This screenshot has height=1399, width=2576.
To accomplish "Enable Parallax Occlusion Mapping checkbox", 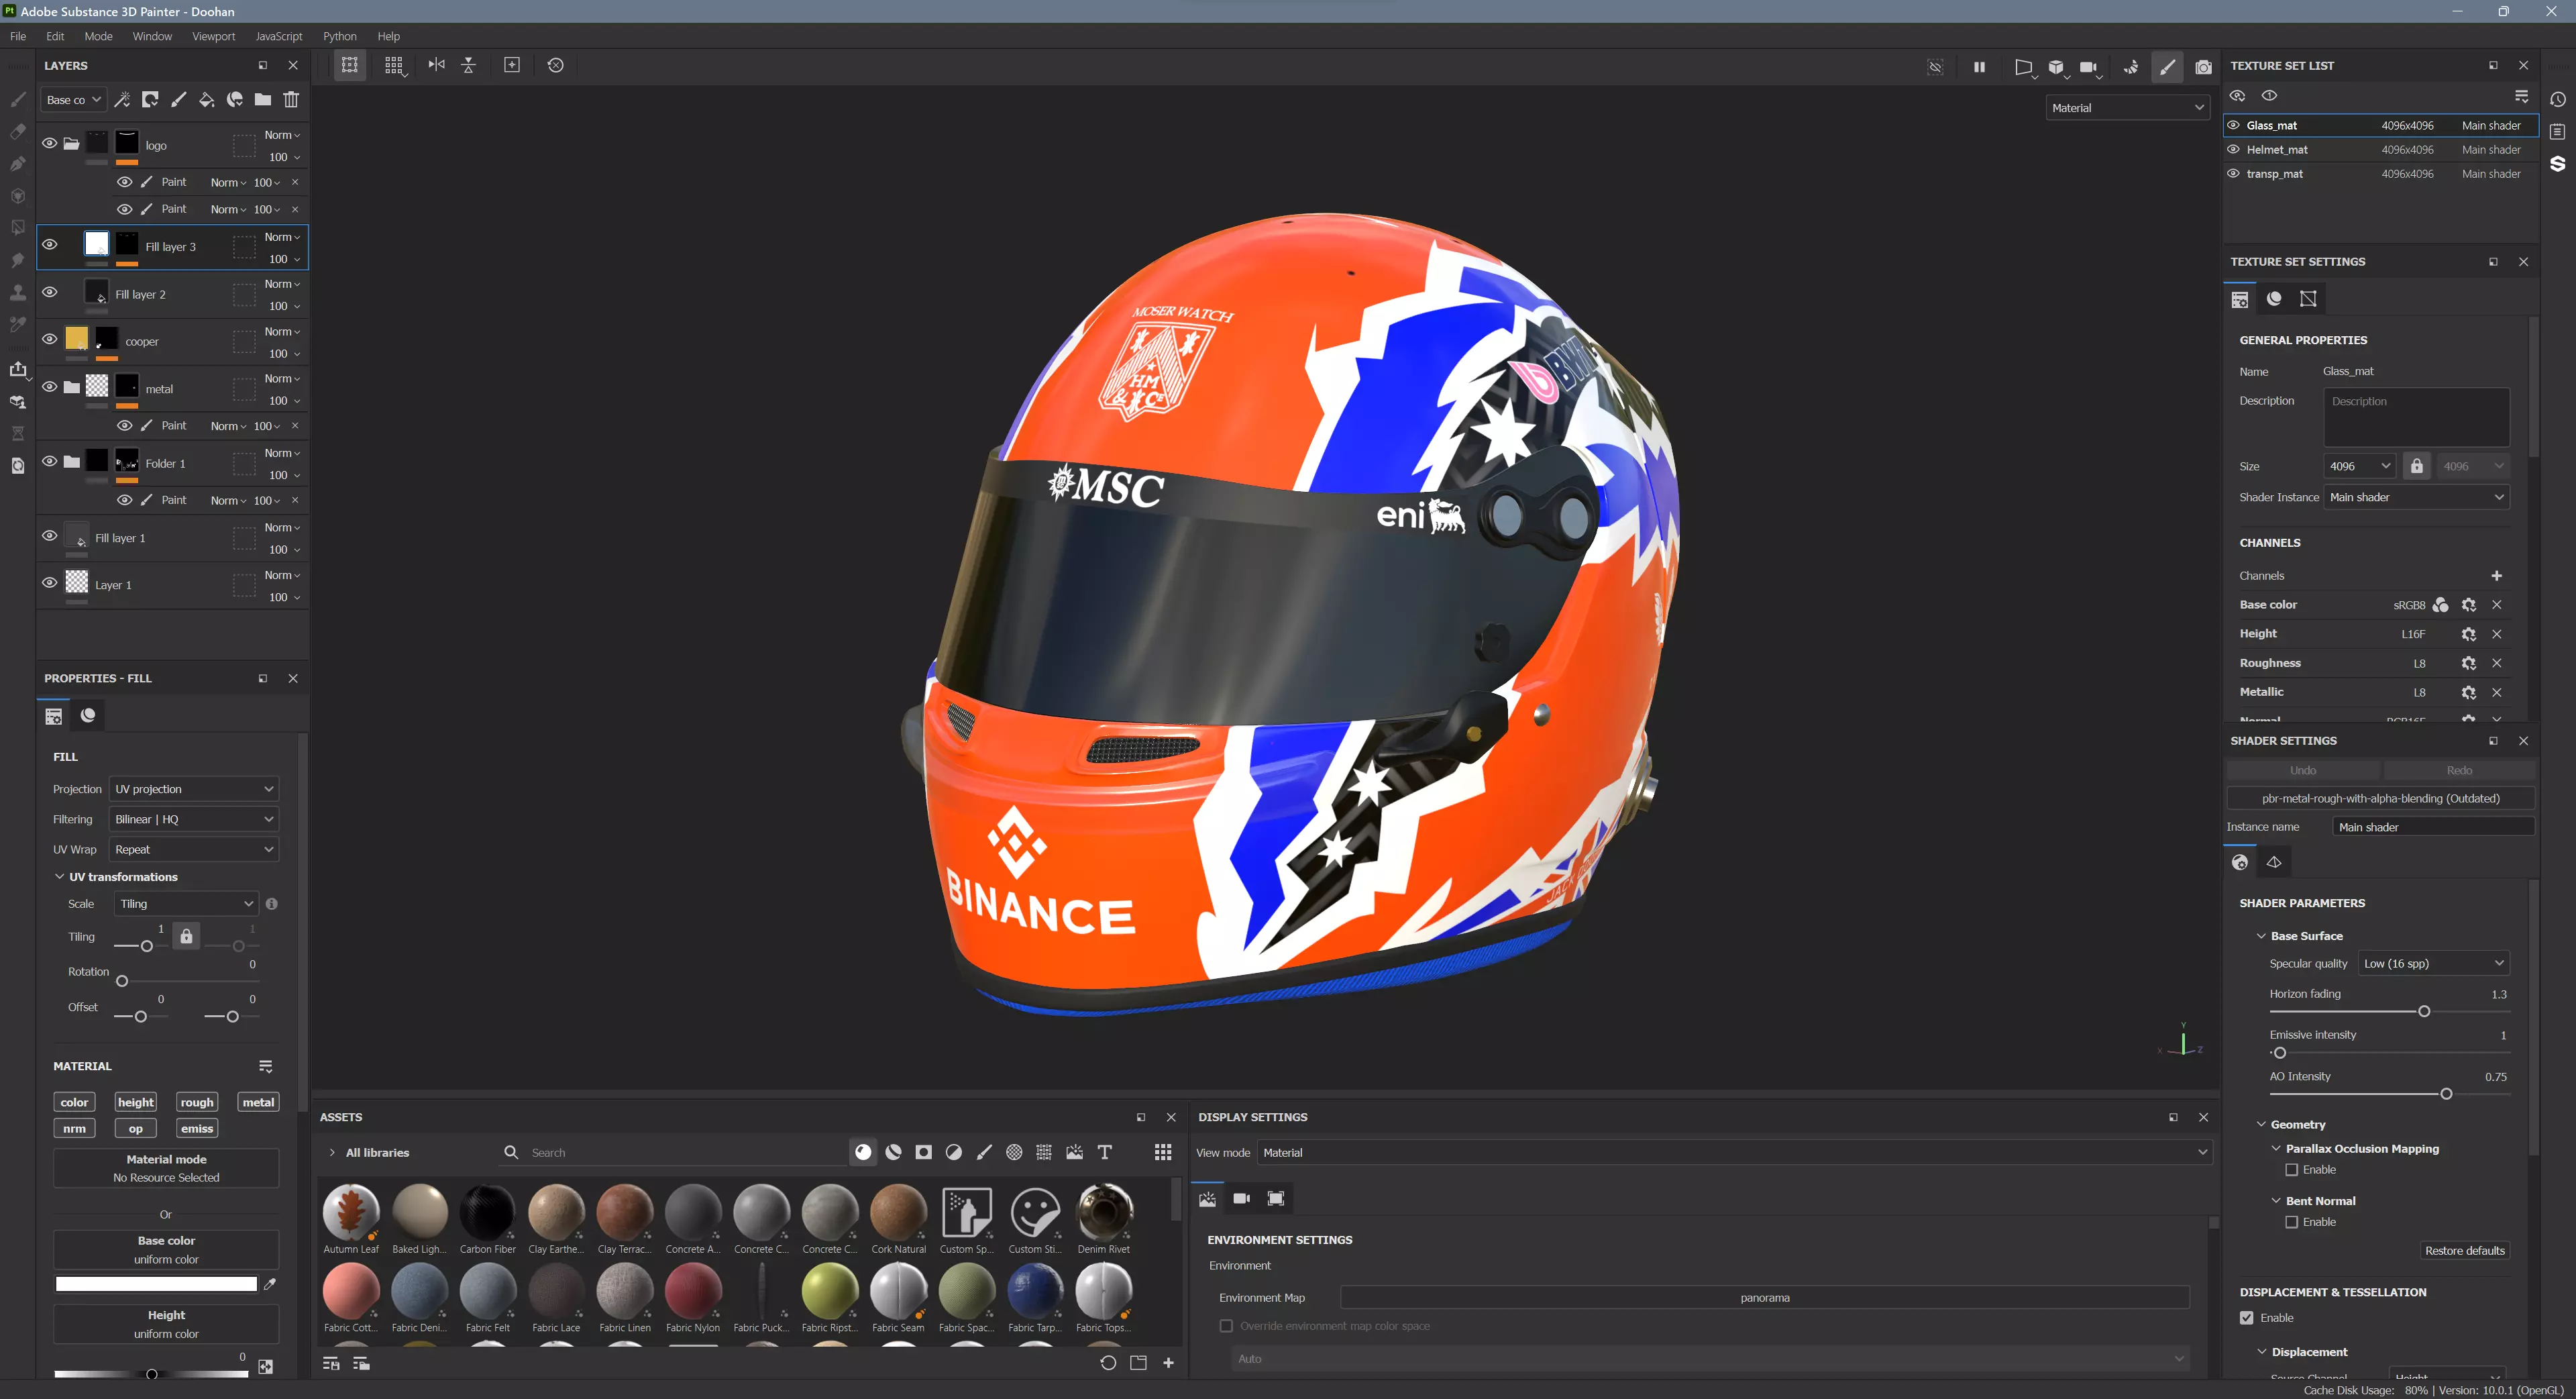I will pyautogui.click(x=2291, y=1169).
